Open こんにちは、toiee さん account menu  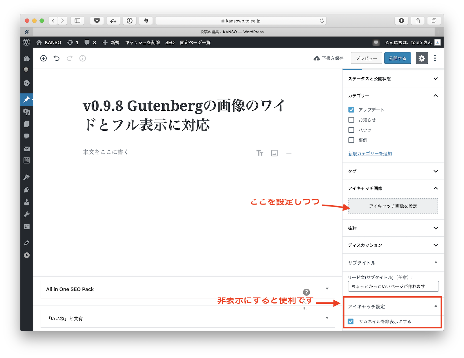pos(413,42)
